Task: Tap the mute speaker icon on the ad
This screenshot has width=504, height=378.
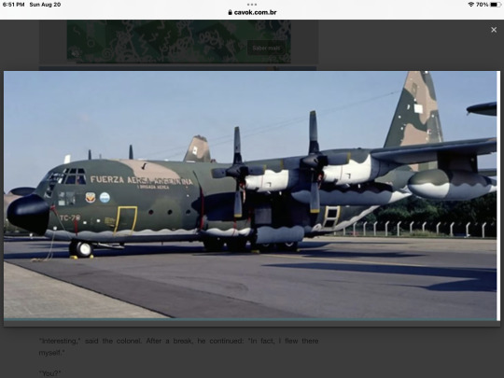Action: 76,54
